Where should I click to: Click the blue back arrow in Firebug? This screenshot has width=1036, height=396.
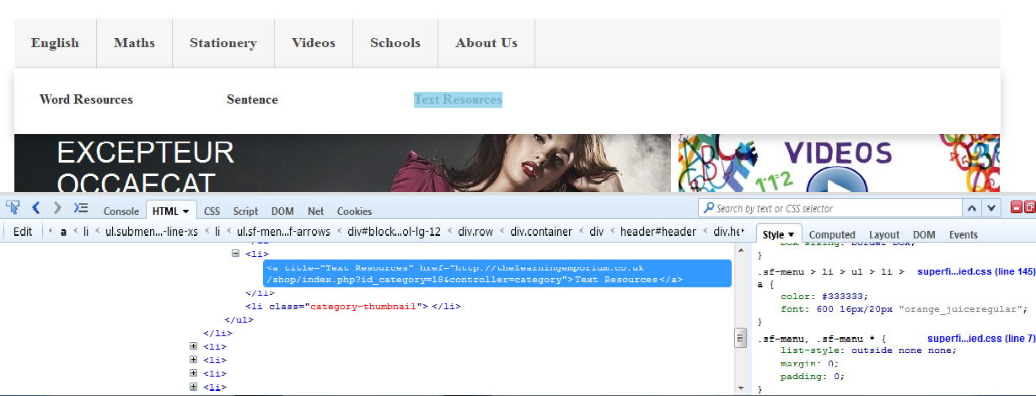[x=36, y=207]
